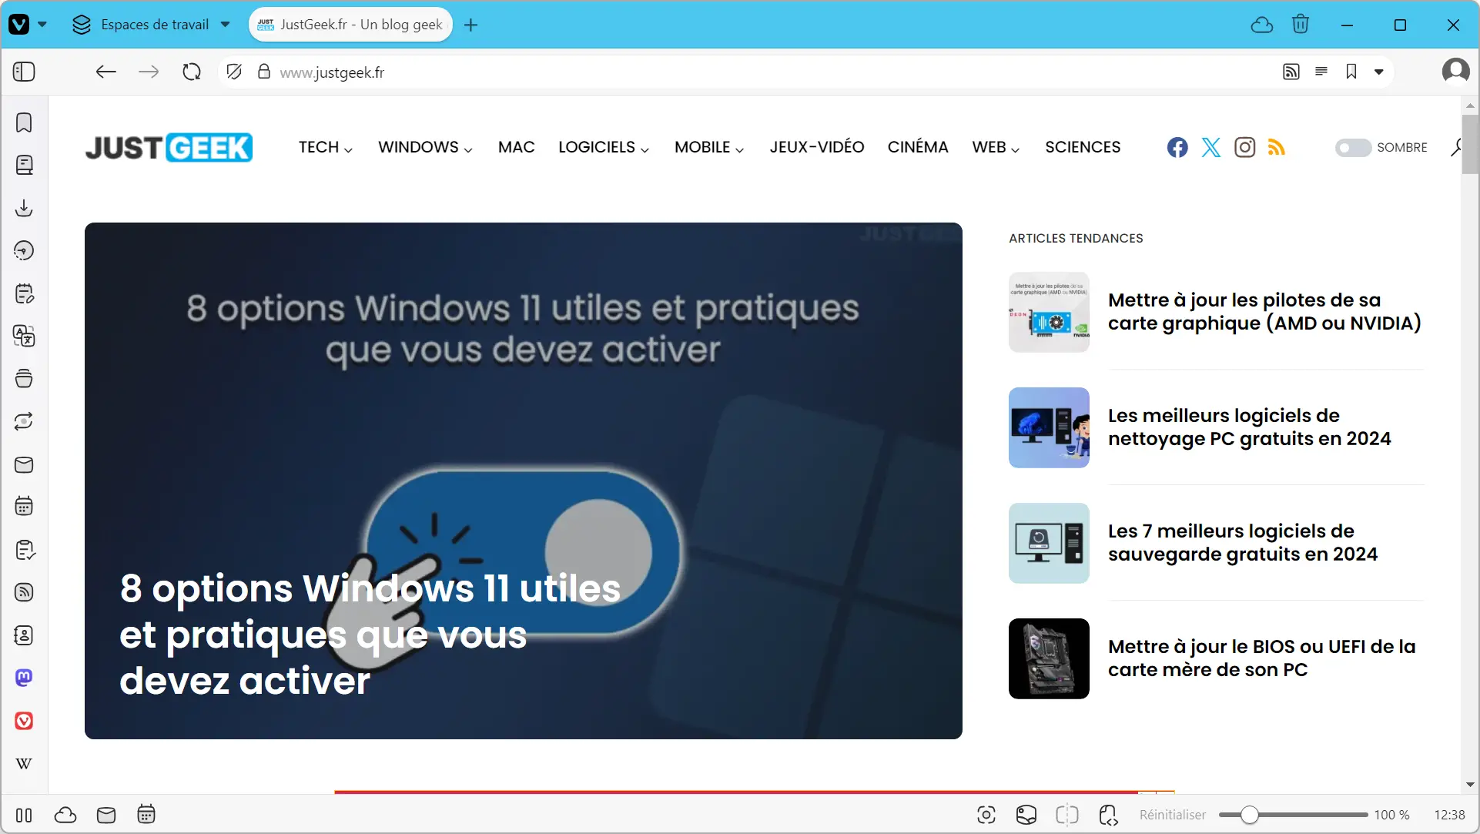This screenshot has height=834, width=1480.
Task: Expand the WEB navigation menu
Action: [x=996, y=147]
